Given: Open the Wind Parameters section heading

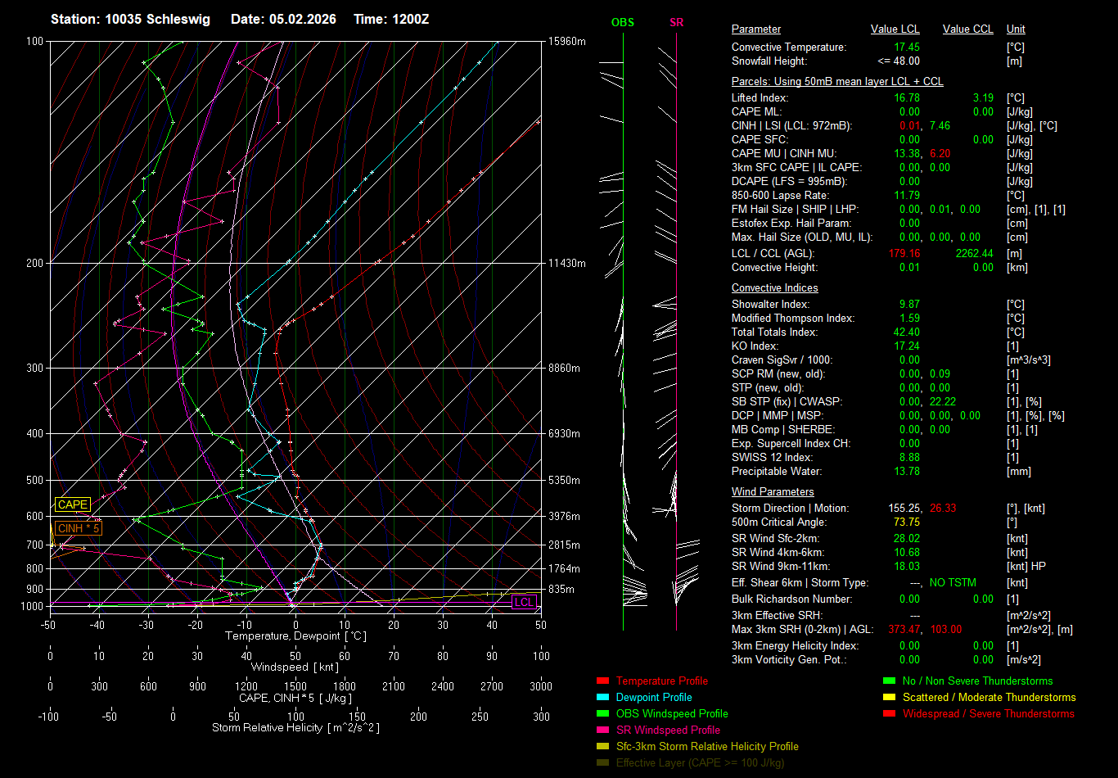Looking at the screenshot, I should tap(773, 492).
